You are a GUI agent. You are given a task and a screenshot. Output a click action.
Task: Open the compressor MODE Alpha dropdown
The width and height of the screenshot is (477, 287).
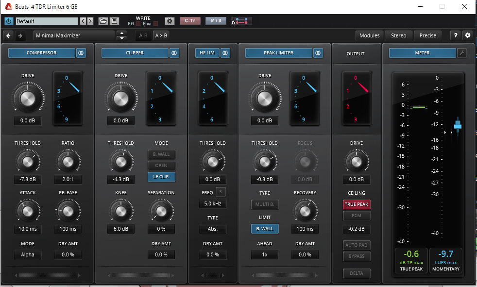[x=28, y=255]
